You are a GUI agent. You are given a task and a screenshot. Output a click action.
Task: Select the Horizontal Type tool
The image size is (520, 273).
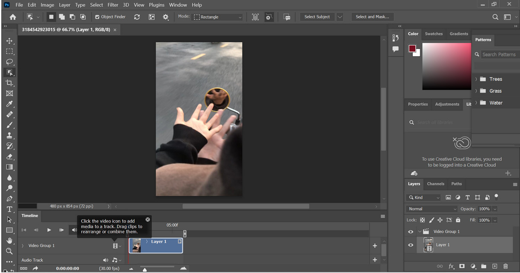(9, 209)
